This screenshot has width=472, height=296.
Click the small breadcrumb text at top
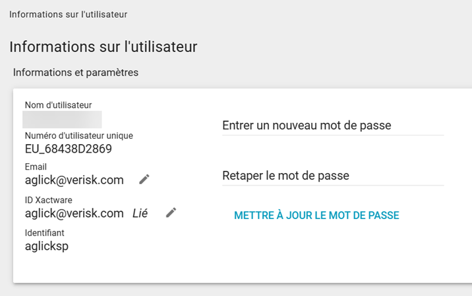pos(69,14)
